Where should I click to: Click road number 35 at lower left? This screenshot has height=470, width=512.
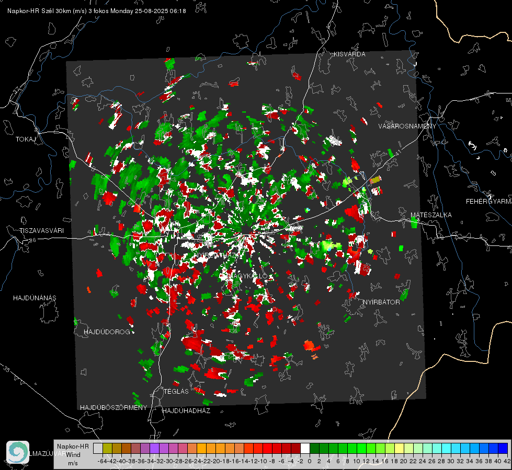coord(6,369)
